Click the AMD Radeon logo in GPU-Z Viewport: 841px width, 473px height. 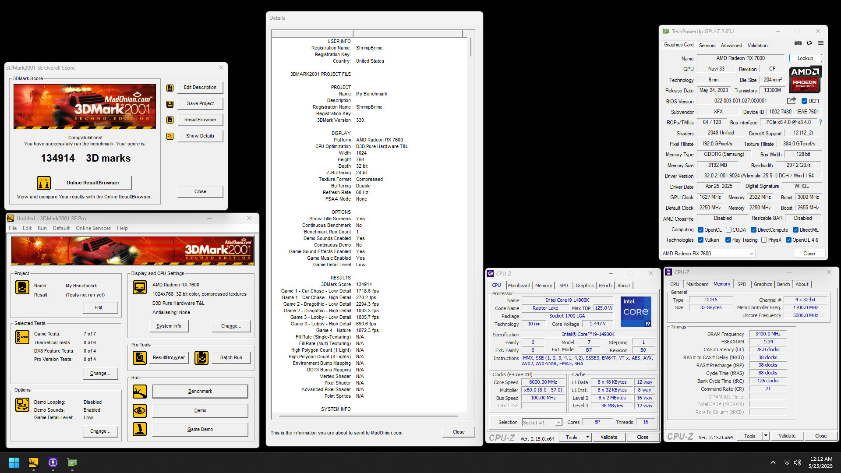click(805, 79)
